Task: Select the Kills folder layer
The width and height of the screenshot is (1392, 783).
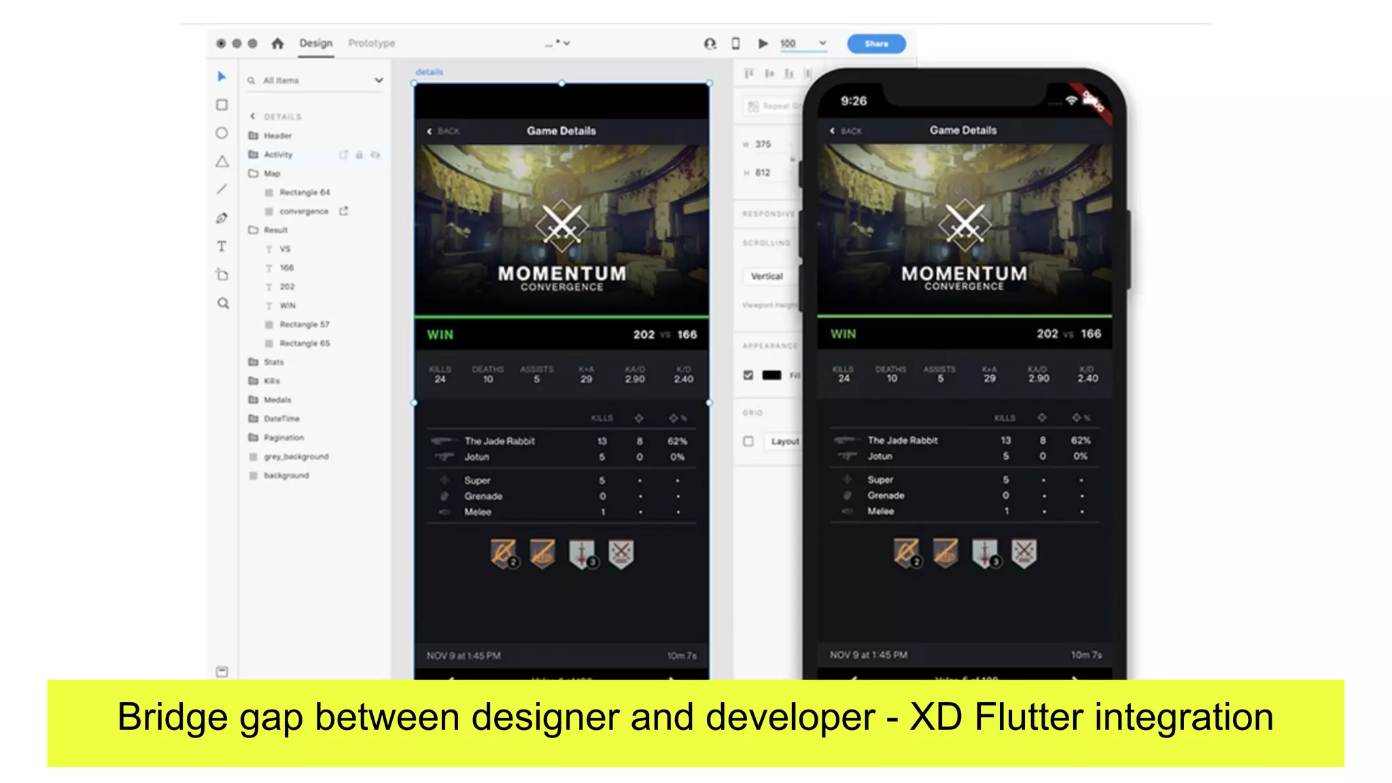Action: pos(271,381)
